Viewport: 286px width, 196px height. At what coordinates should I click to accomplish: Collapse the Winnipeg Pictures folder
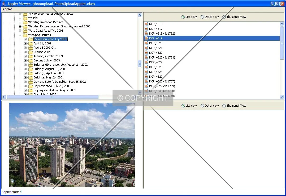point(20,35)
